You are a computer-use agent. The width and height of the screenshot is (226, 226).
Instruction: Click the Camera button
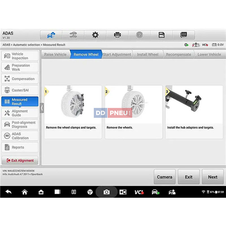[164, 177]
